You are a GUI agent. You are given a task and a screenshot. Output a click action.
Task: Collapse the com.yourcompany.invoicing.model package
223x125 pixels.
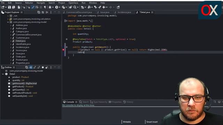8,22
